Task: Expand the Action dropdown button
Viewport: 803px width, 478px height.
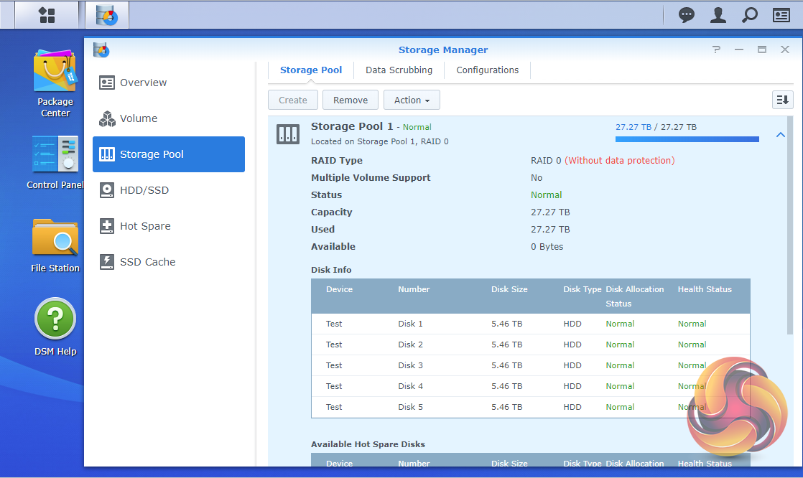Action: (412, 100)
